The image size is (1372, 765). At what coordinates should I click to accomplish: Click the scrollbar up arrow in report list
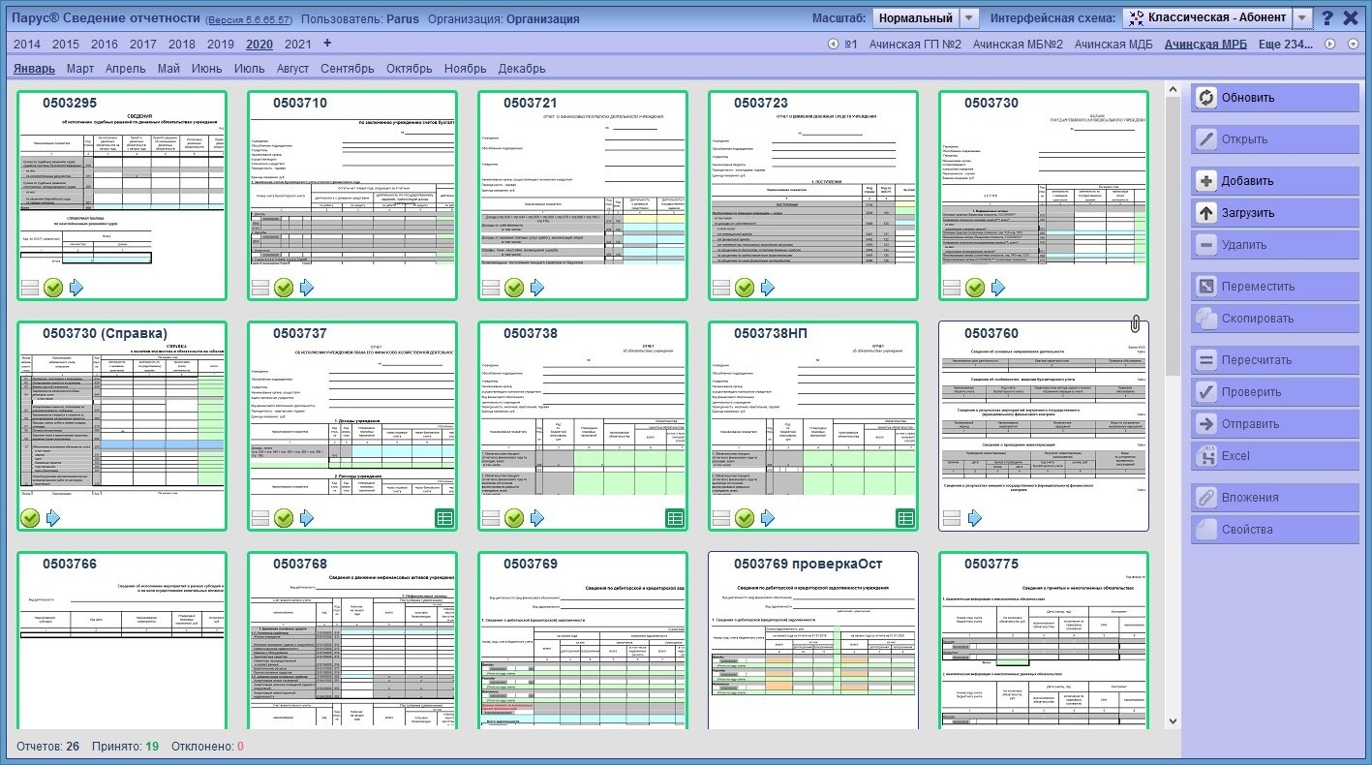tap(1174, 89)
